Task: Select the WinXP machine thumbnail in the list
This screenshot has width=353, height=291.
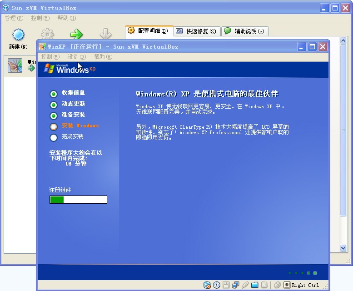Action: tap(15, 65)
